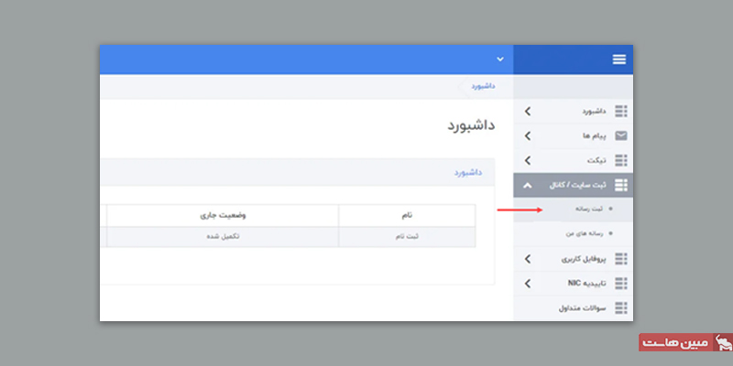This screenshot has width=733, height=366.
Task: Click the large داشبورد page heading
Action: click(471, 125)
